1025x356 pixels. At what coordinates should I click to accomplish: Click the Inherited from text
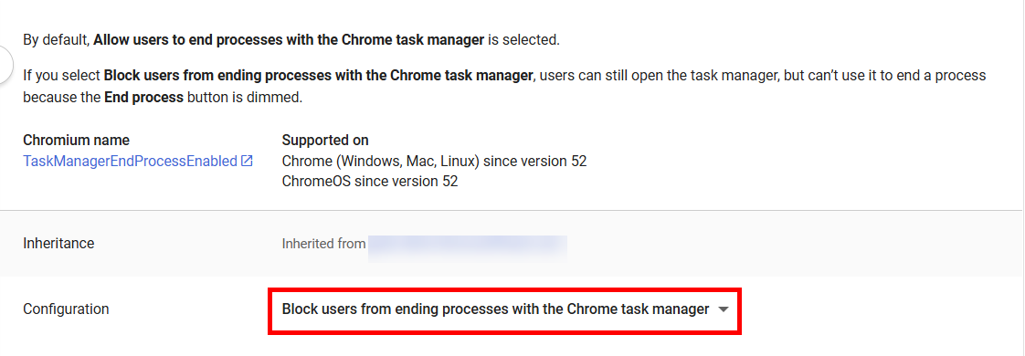tap(323, 244)
